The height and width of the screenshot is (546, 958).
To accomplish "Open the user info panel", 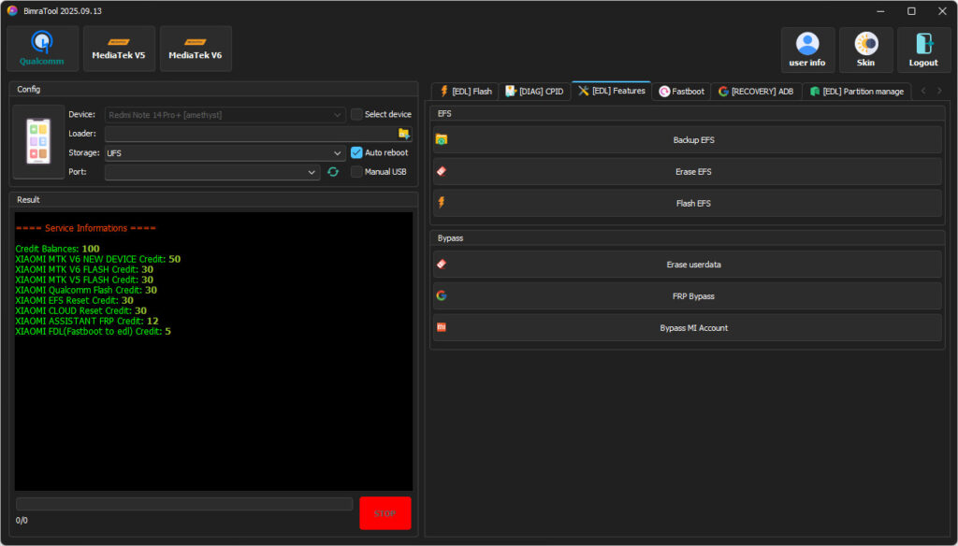I will 807,50.
